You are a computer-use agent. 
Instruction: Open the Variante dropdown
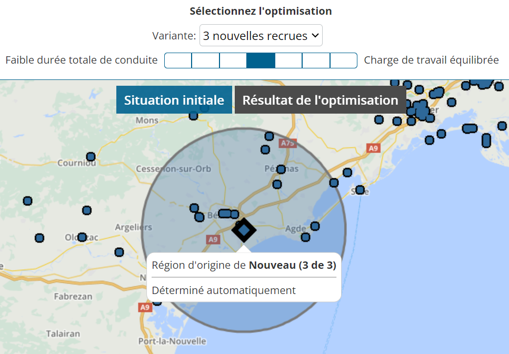[x=261, y=36]
